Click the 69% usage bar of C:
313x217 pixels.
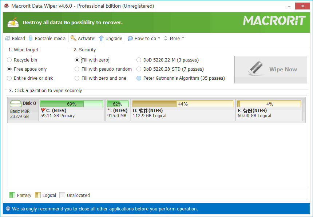71,104
